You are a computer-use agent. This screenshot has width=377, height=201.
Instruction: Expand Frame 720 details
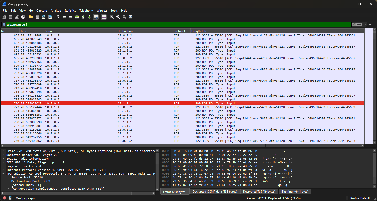(x=3, y=151)
